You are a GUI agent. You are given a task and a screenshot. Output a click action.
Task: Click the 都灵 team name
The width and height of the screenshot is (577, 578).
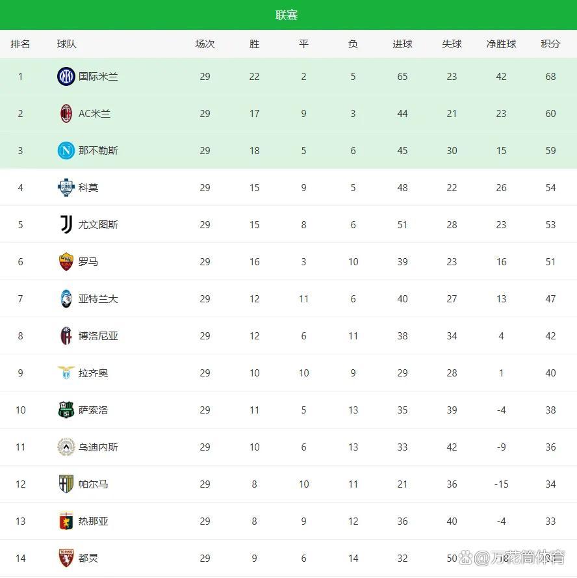(88, 558)
